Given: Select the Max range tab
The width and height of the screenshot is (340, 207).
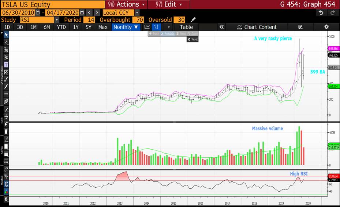Looking at the screenshot, I should (103, 27).
